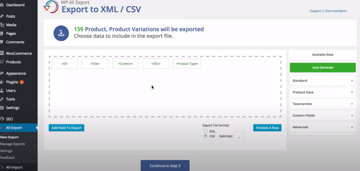Open the Posts menu
360x171 pixels.
[11, 16]
